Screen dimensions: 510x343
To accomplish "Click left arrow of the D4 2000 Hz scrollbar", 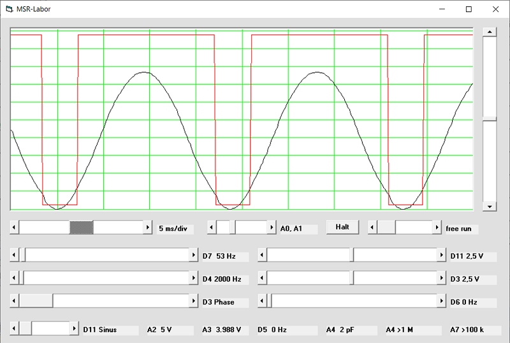I will (15, 279).
